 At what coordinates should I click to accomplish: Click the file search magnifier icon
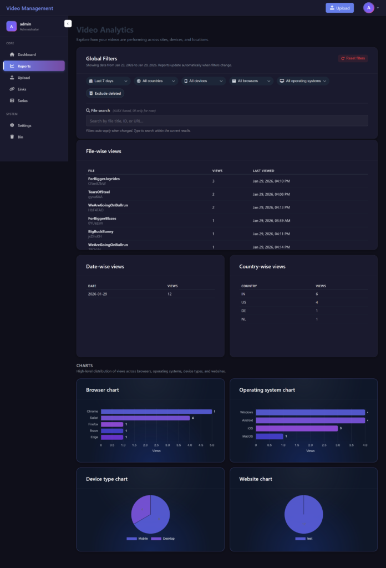pyautogui.click(x=88, y=110)
